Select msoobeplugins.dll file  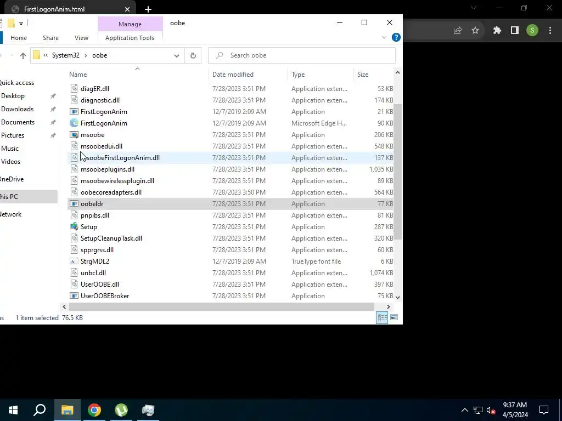click(x=230, y=169)
